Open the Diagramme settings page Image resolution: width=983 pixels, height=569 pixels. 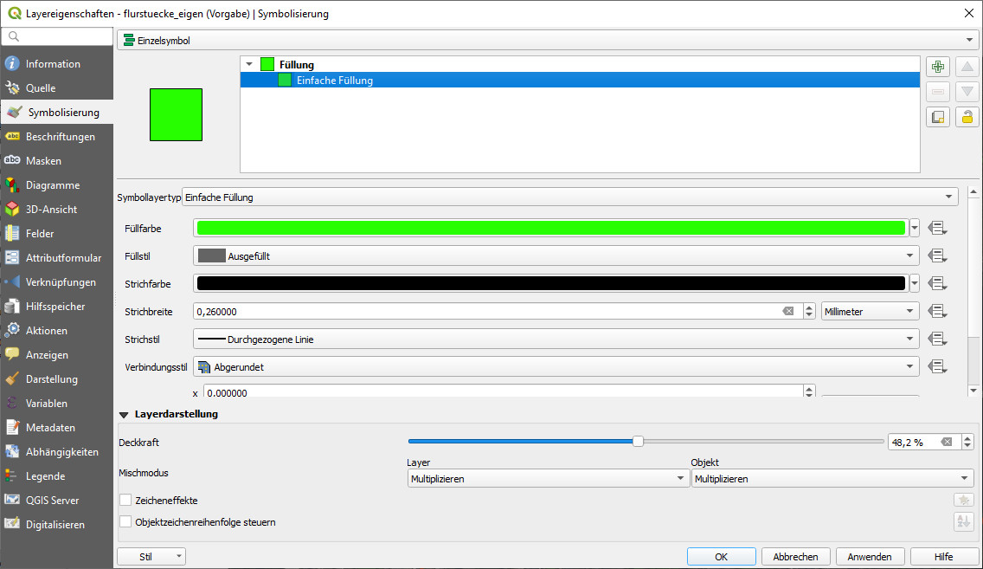click(x=52, y=184)
